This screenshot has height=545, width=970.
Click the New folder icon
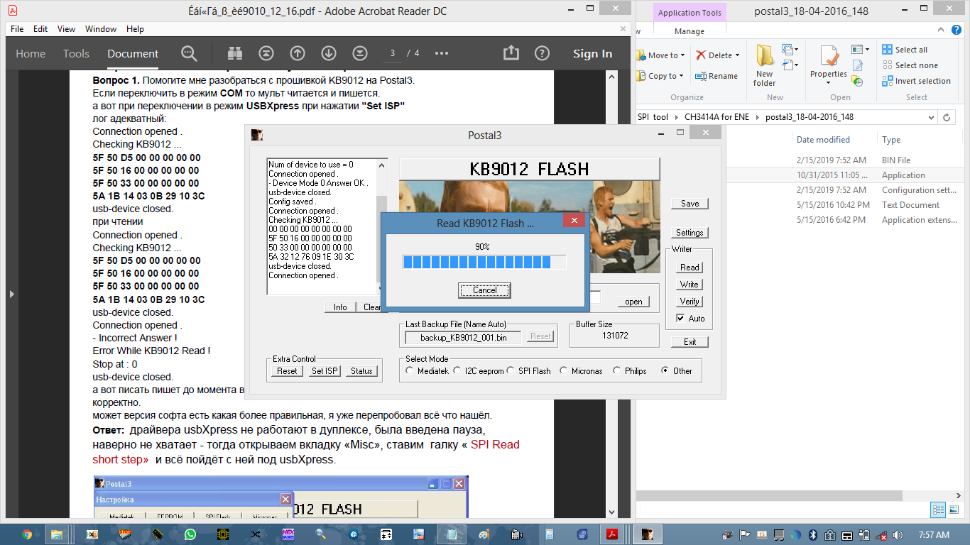click(764, 64)
